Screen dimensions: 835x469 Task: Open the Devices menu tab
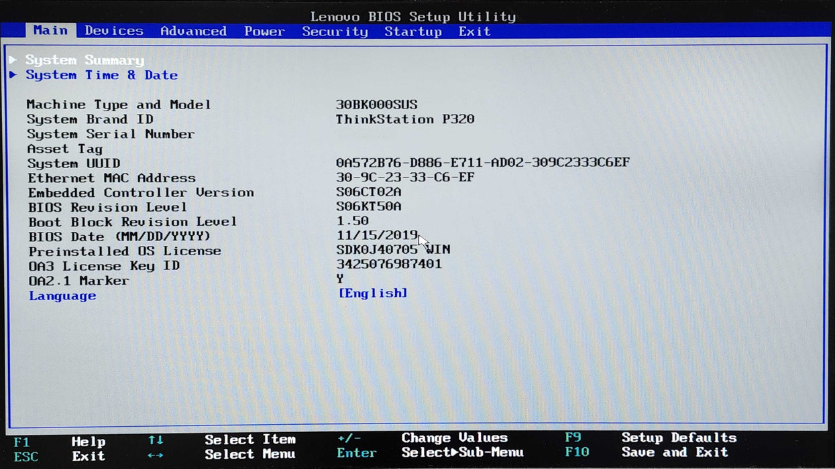coord(113,31)
